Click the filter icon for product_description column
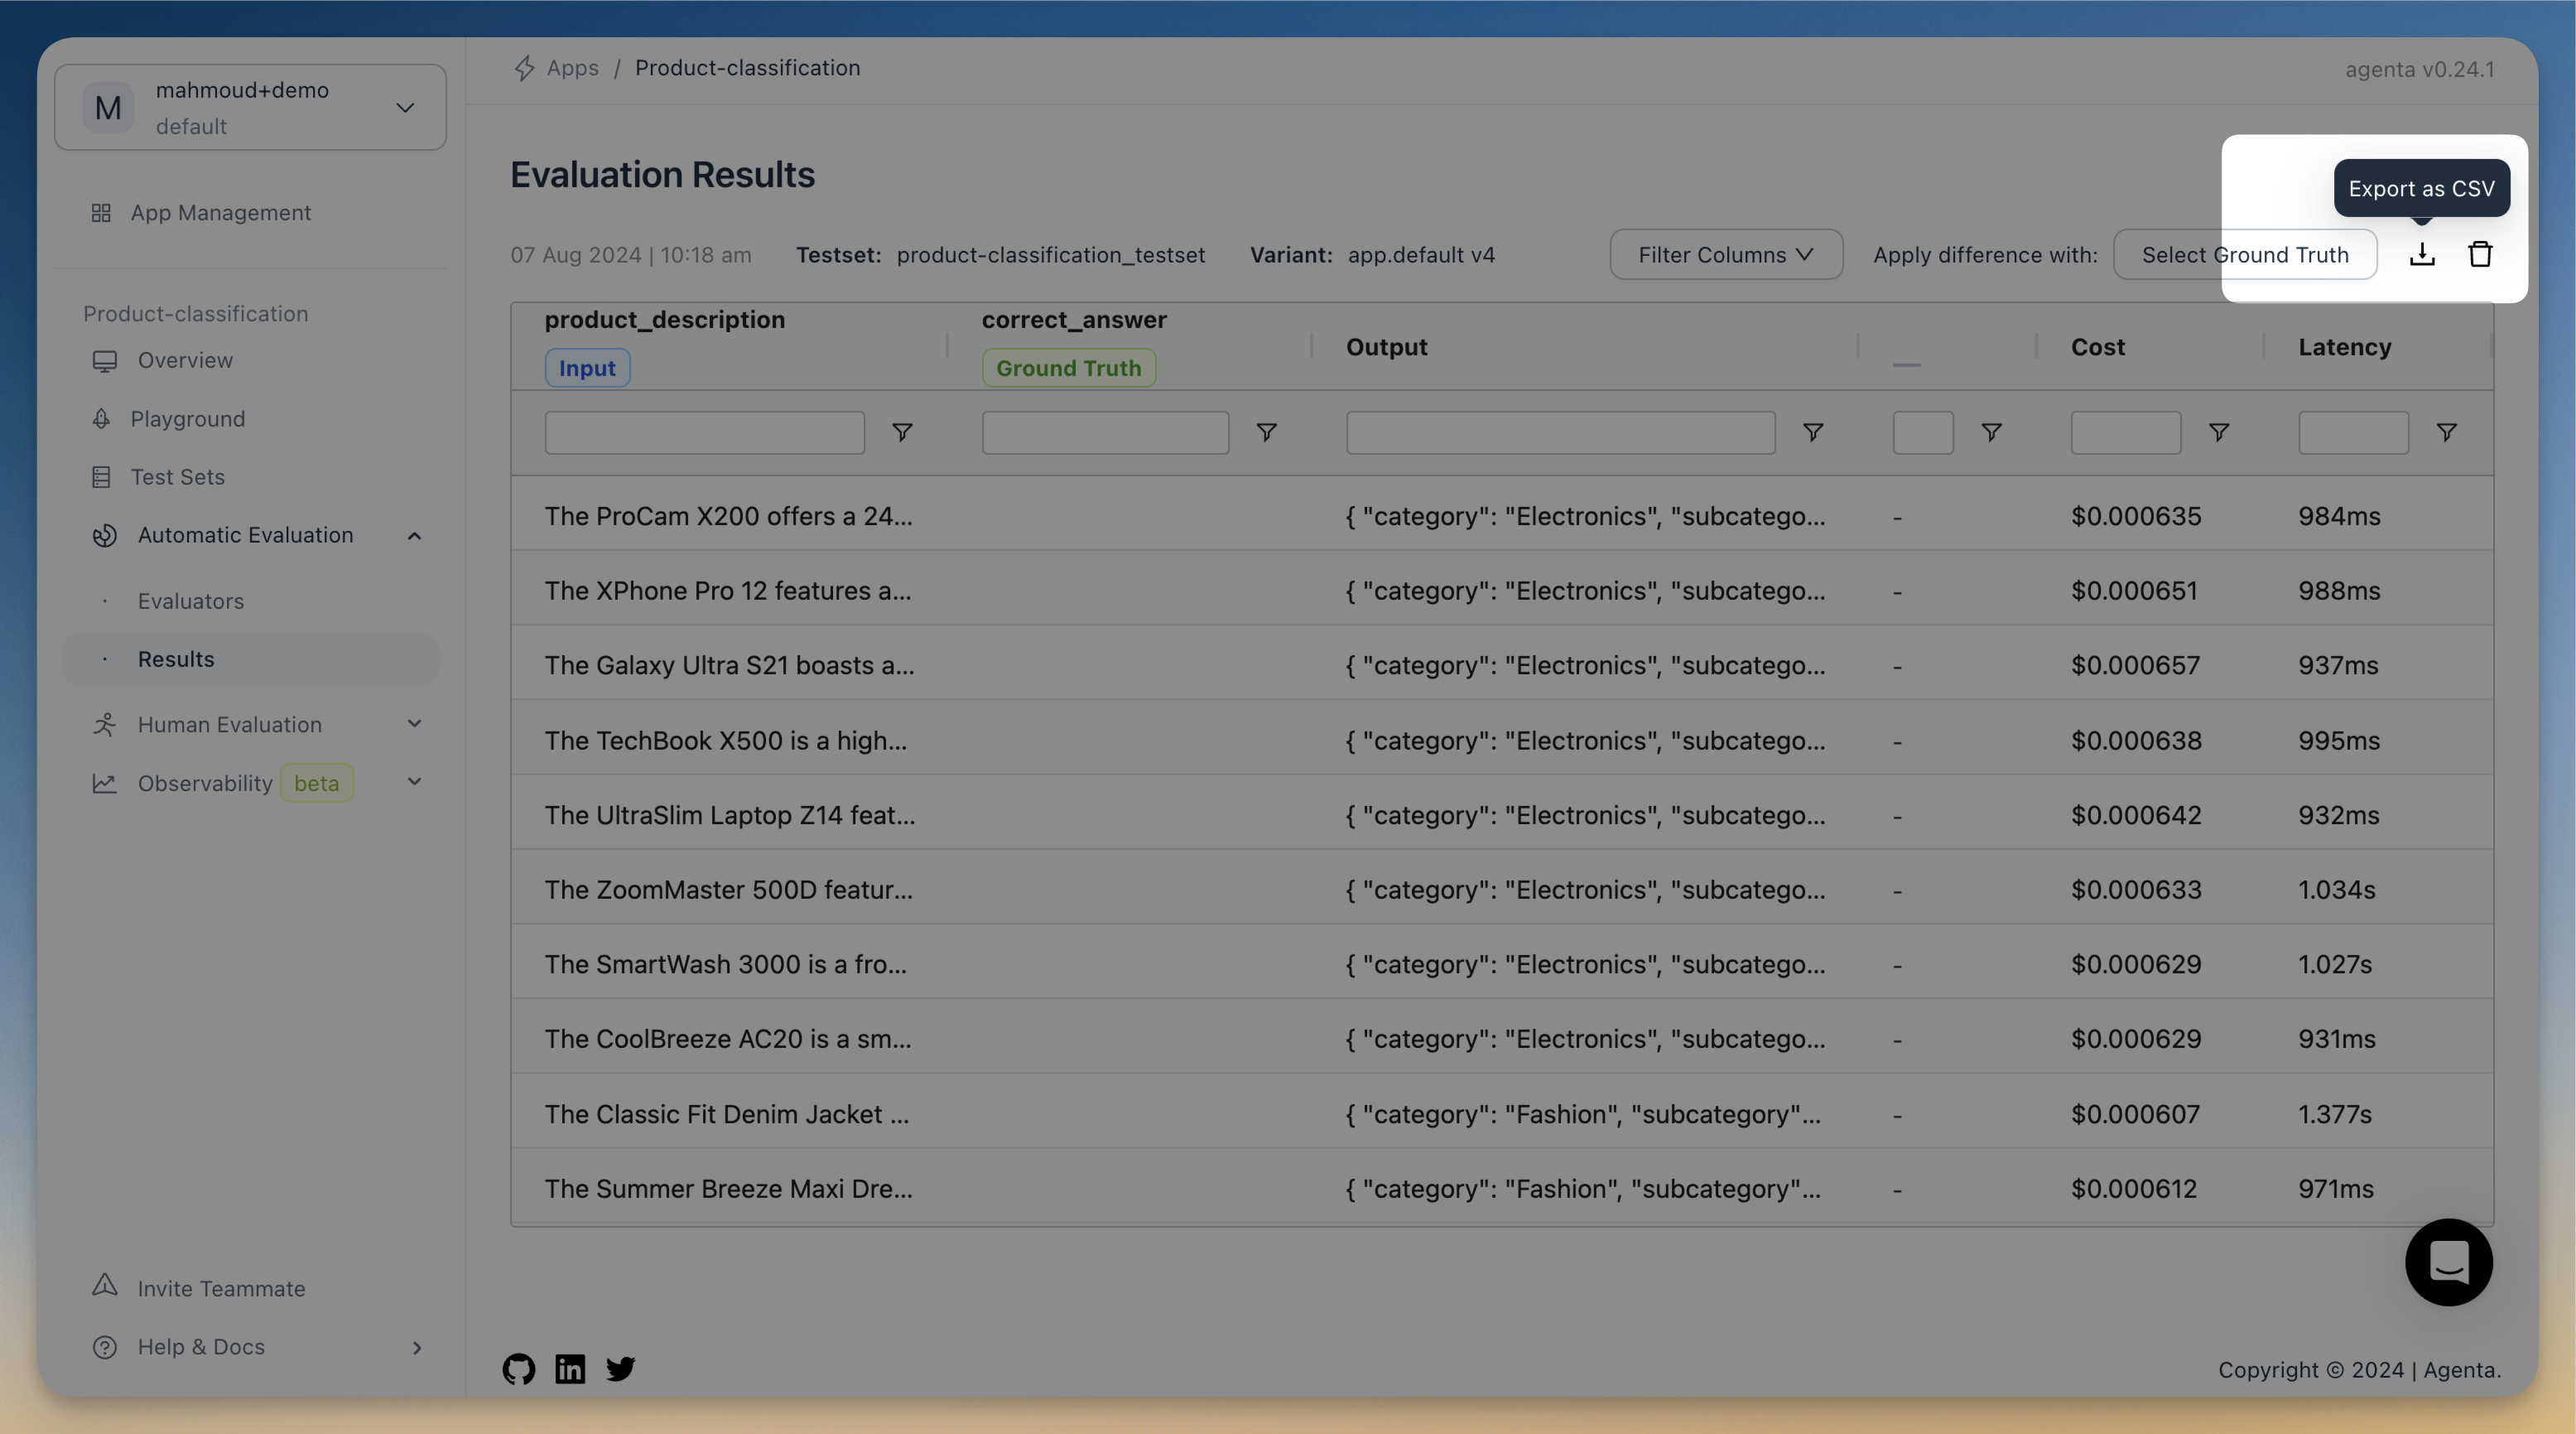Viewport: 2576px width, 1434px height. click(902, 432)
